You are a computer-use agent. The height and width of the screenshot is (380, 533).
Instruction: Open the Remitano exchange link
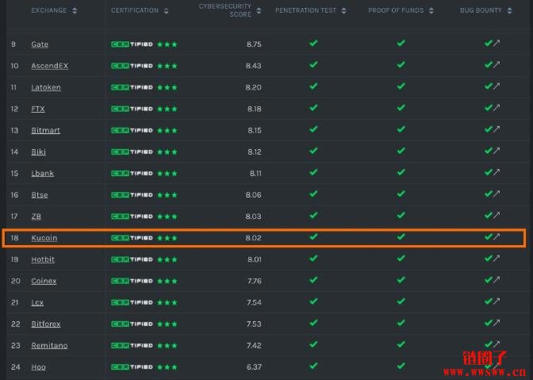[49, 345]
